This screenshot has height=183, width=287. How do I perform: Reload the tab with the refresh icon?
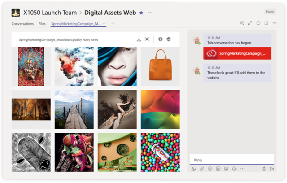[x=258, y=23]
